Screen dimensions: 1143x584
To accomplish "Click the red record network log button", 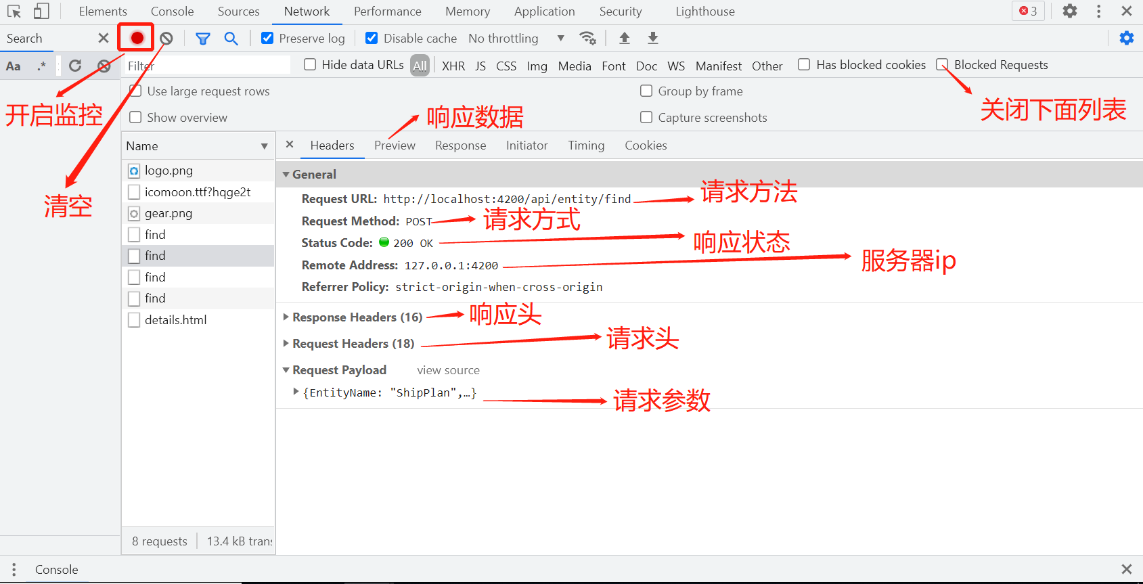I will [137, 38].
